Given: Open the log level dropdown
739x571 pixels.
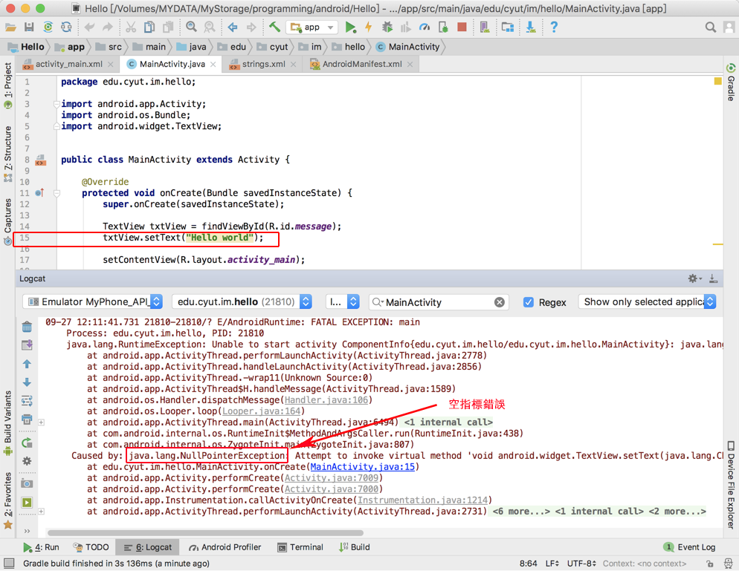Looking at the screenshot, I should (343, 301).
